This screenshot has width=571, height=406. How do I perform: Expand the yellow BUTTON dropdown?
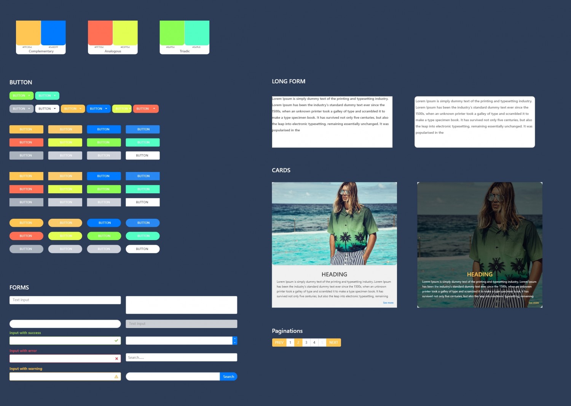[122, 109]
